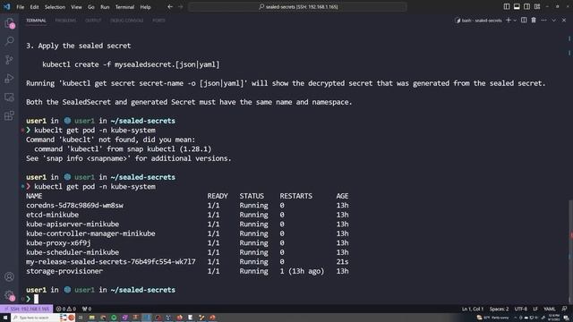This screenshot has height=322, width=573.
Task: Split the terminal panel
Action: 524,20
